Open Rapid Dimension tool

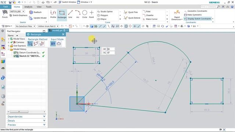177,15
